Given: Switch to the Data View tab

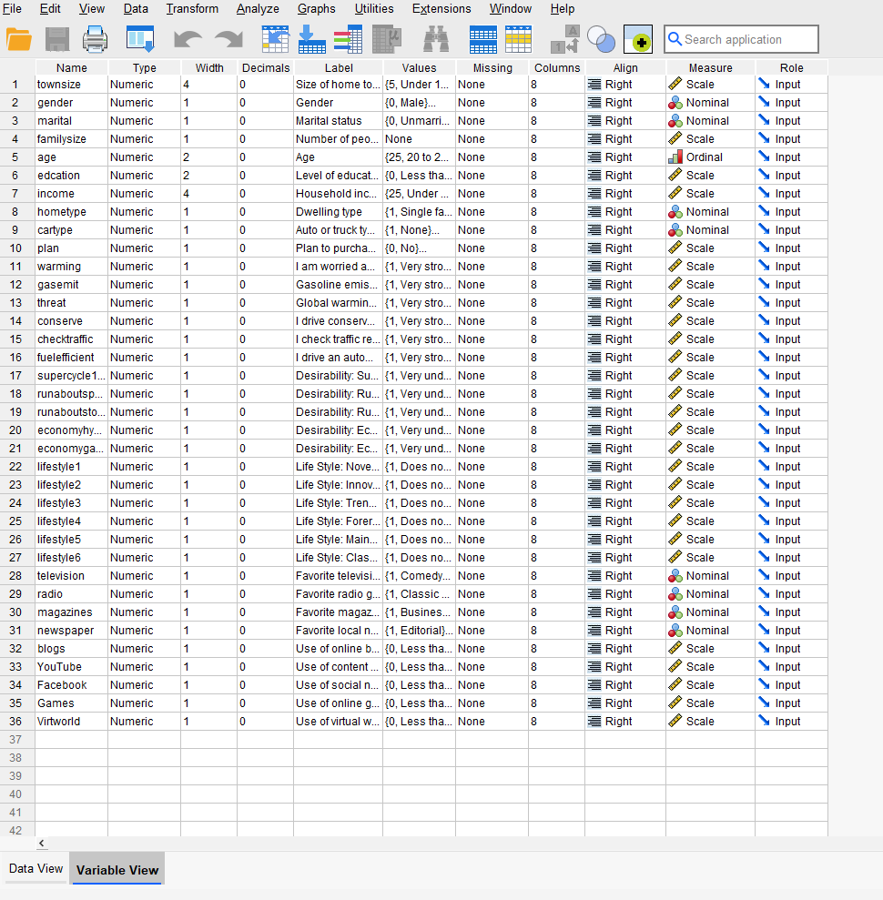Looking at the screenshot, I should coord(35,869).
